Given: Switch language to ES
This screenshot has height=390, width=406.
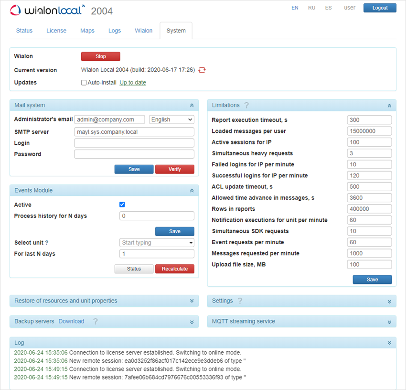Looking at the screenshot, I should (x=329, y=8).
